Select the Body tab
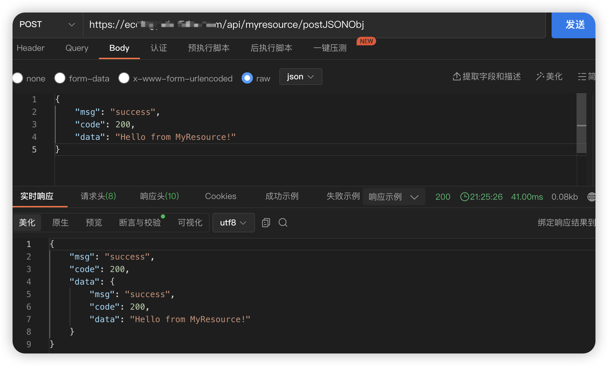This screenshot has height=366, width=608. (x=119, y=48)
